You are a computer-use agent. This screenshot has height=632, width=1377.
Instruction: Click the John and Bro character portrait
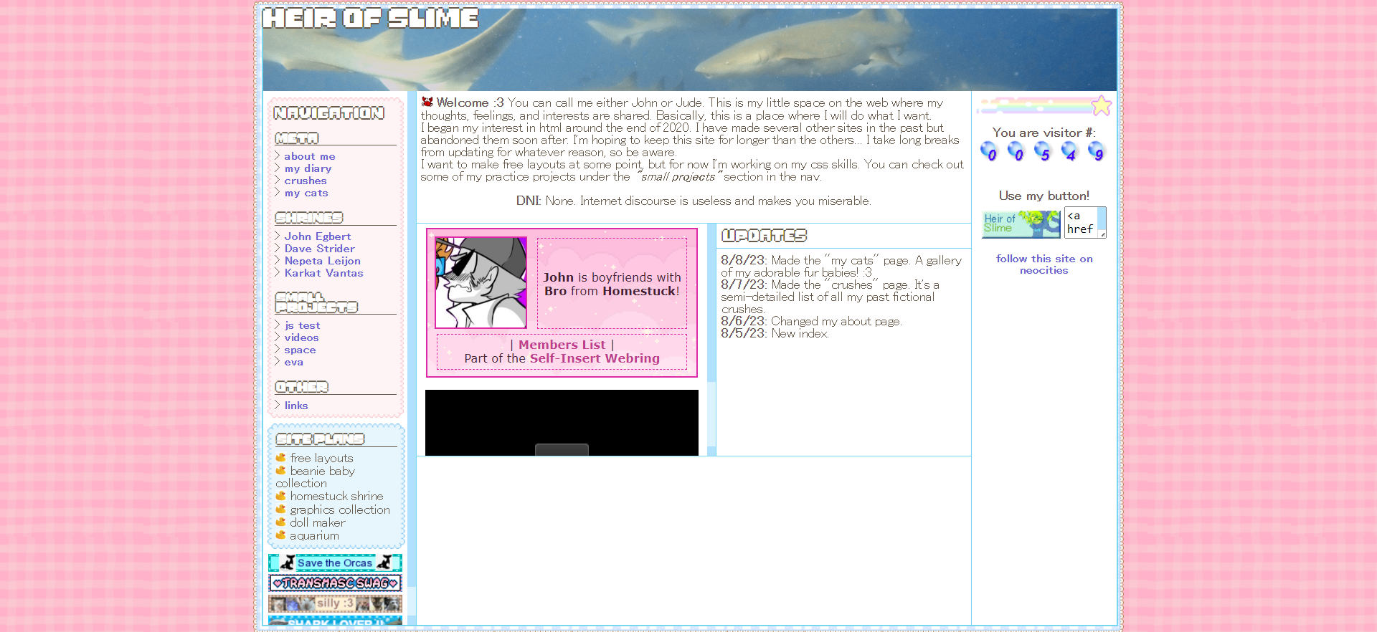pyautogui.click(x=481, y=282)
